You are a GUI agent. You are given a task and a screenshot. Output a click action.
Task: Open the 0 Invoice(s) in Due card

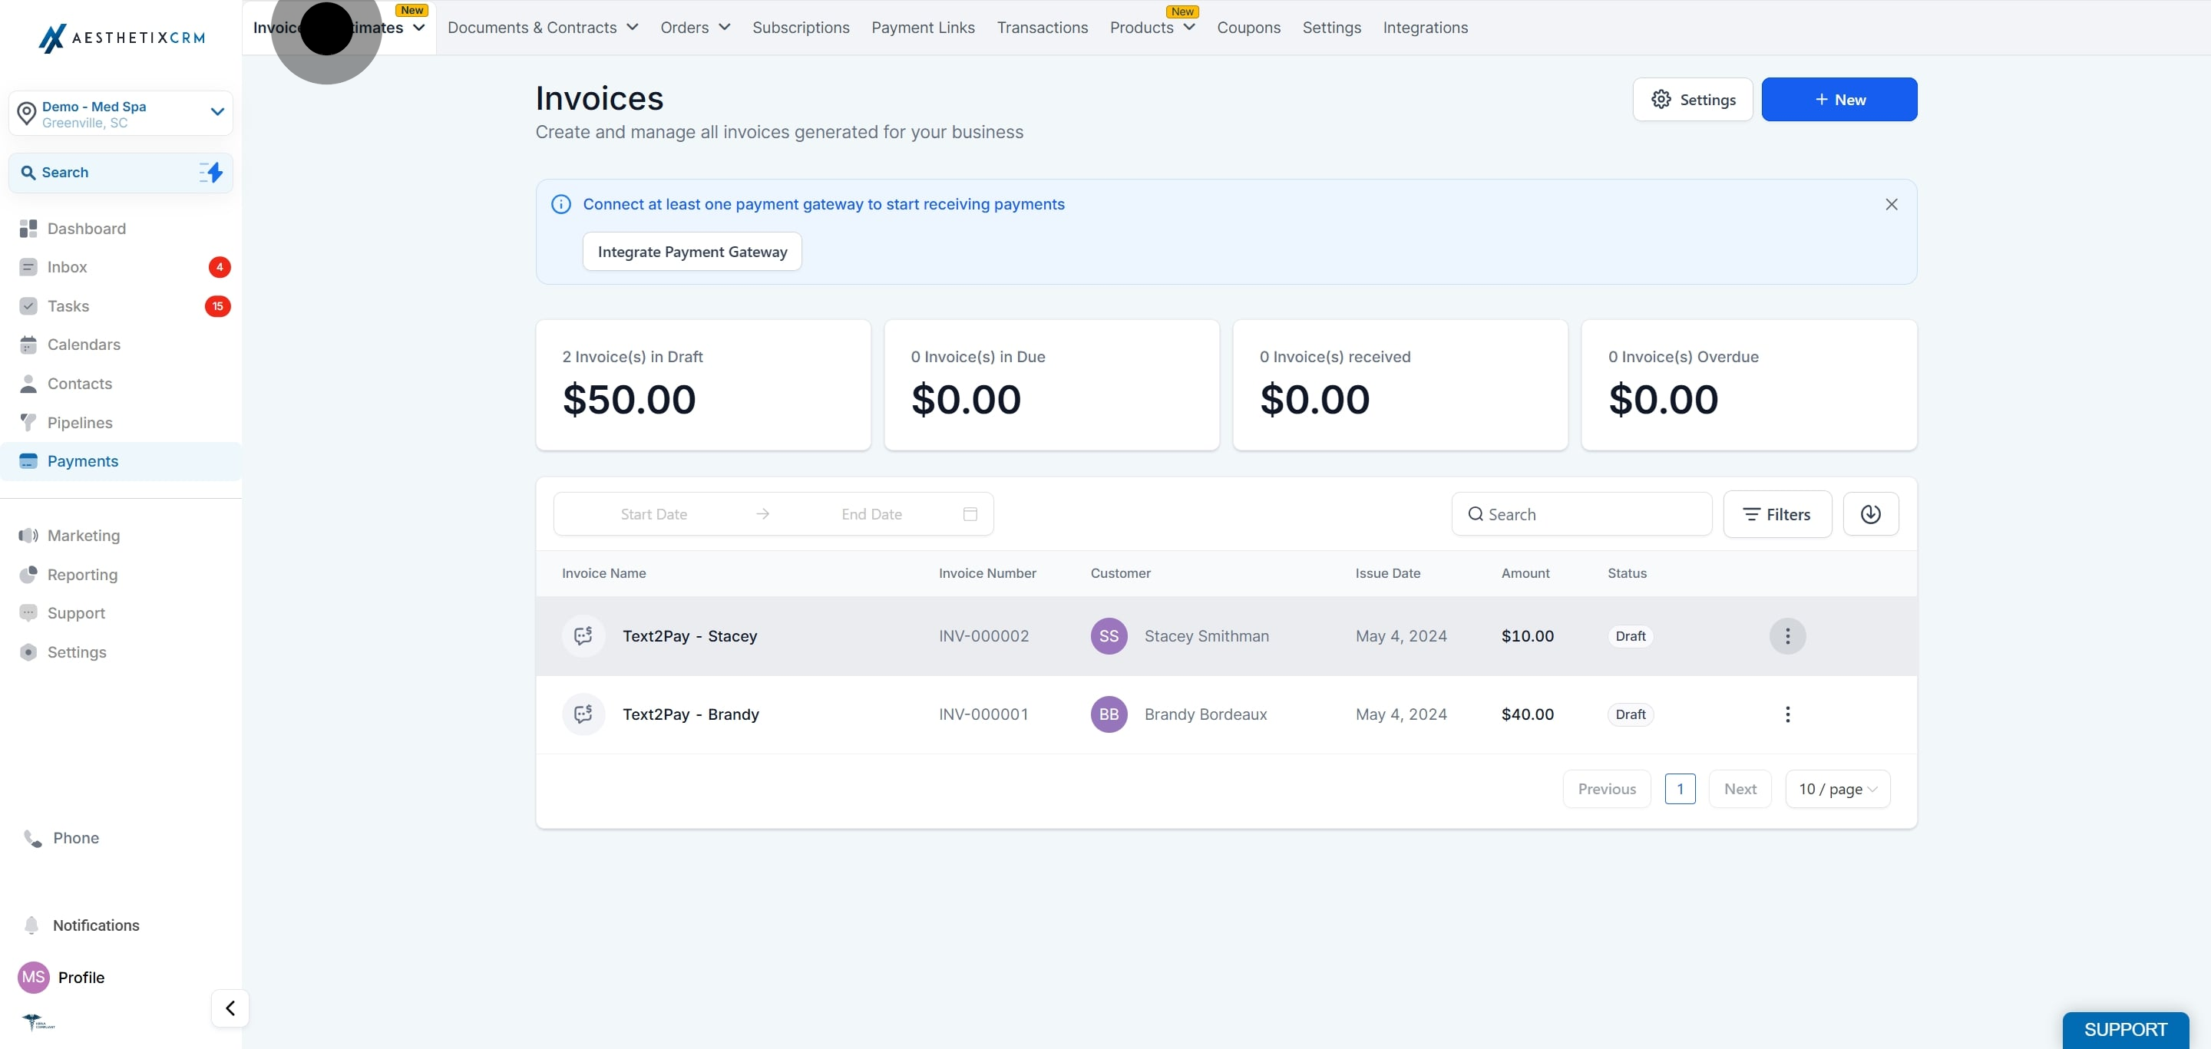point(1052,385)
